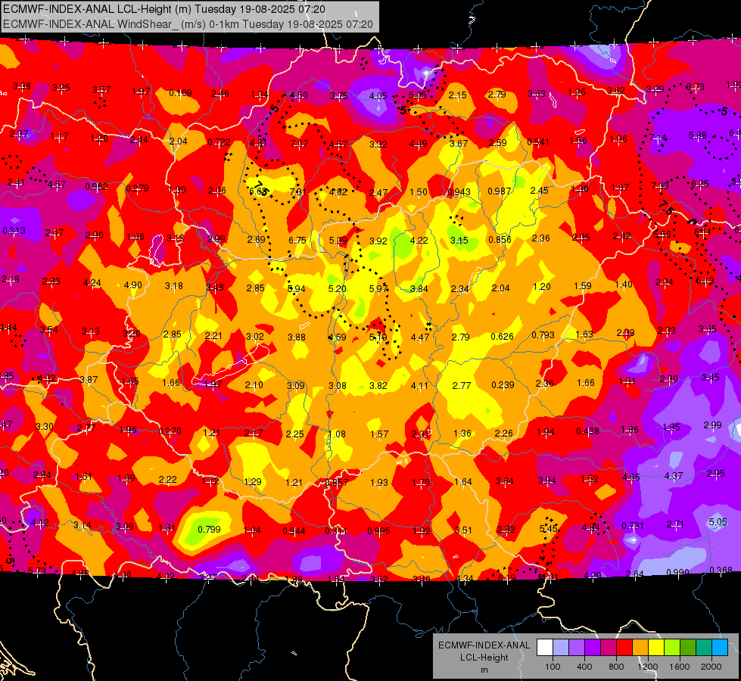Select the medium purple legend swatch
Viewport: 741px width, 681px height.
coord(577,648)
